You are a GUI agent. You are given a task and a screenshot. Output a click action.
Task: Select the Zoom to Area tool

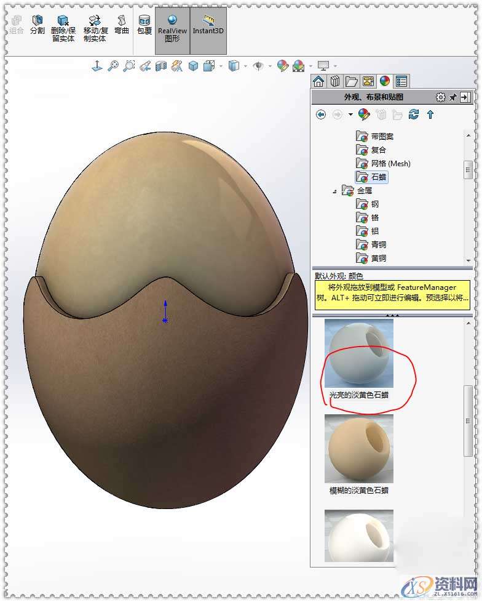[129, 66]
